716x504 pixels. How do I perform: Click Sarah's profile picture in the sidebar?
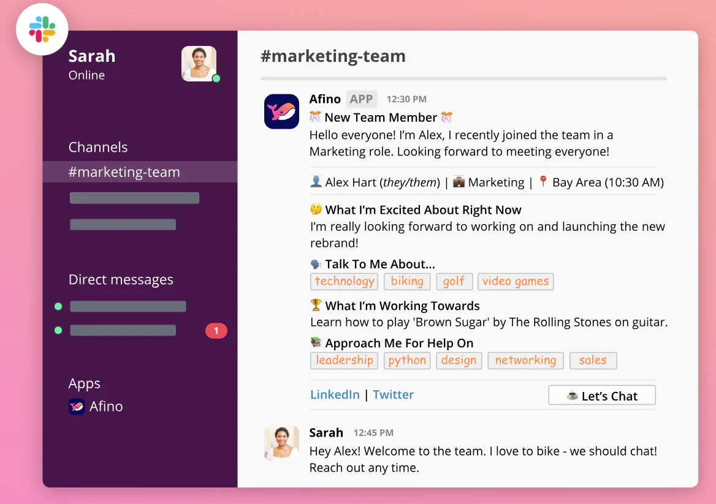point(199,64)
